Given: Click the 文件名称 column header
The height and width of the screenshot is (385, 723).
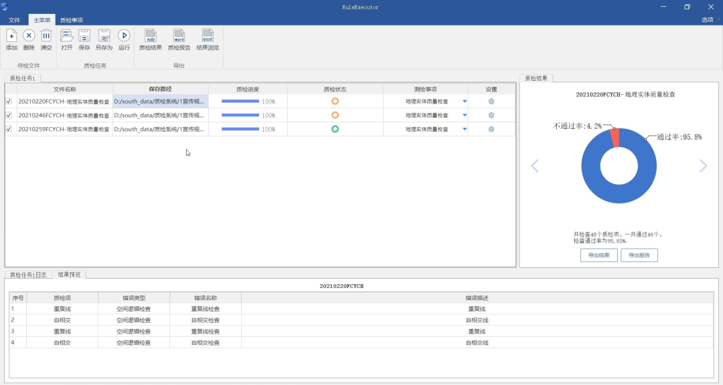Looking at the screenshot, I should [64, 90].
